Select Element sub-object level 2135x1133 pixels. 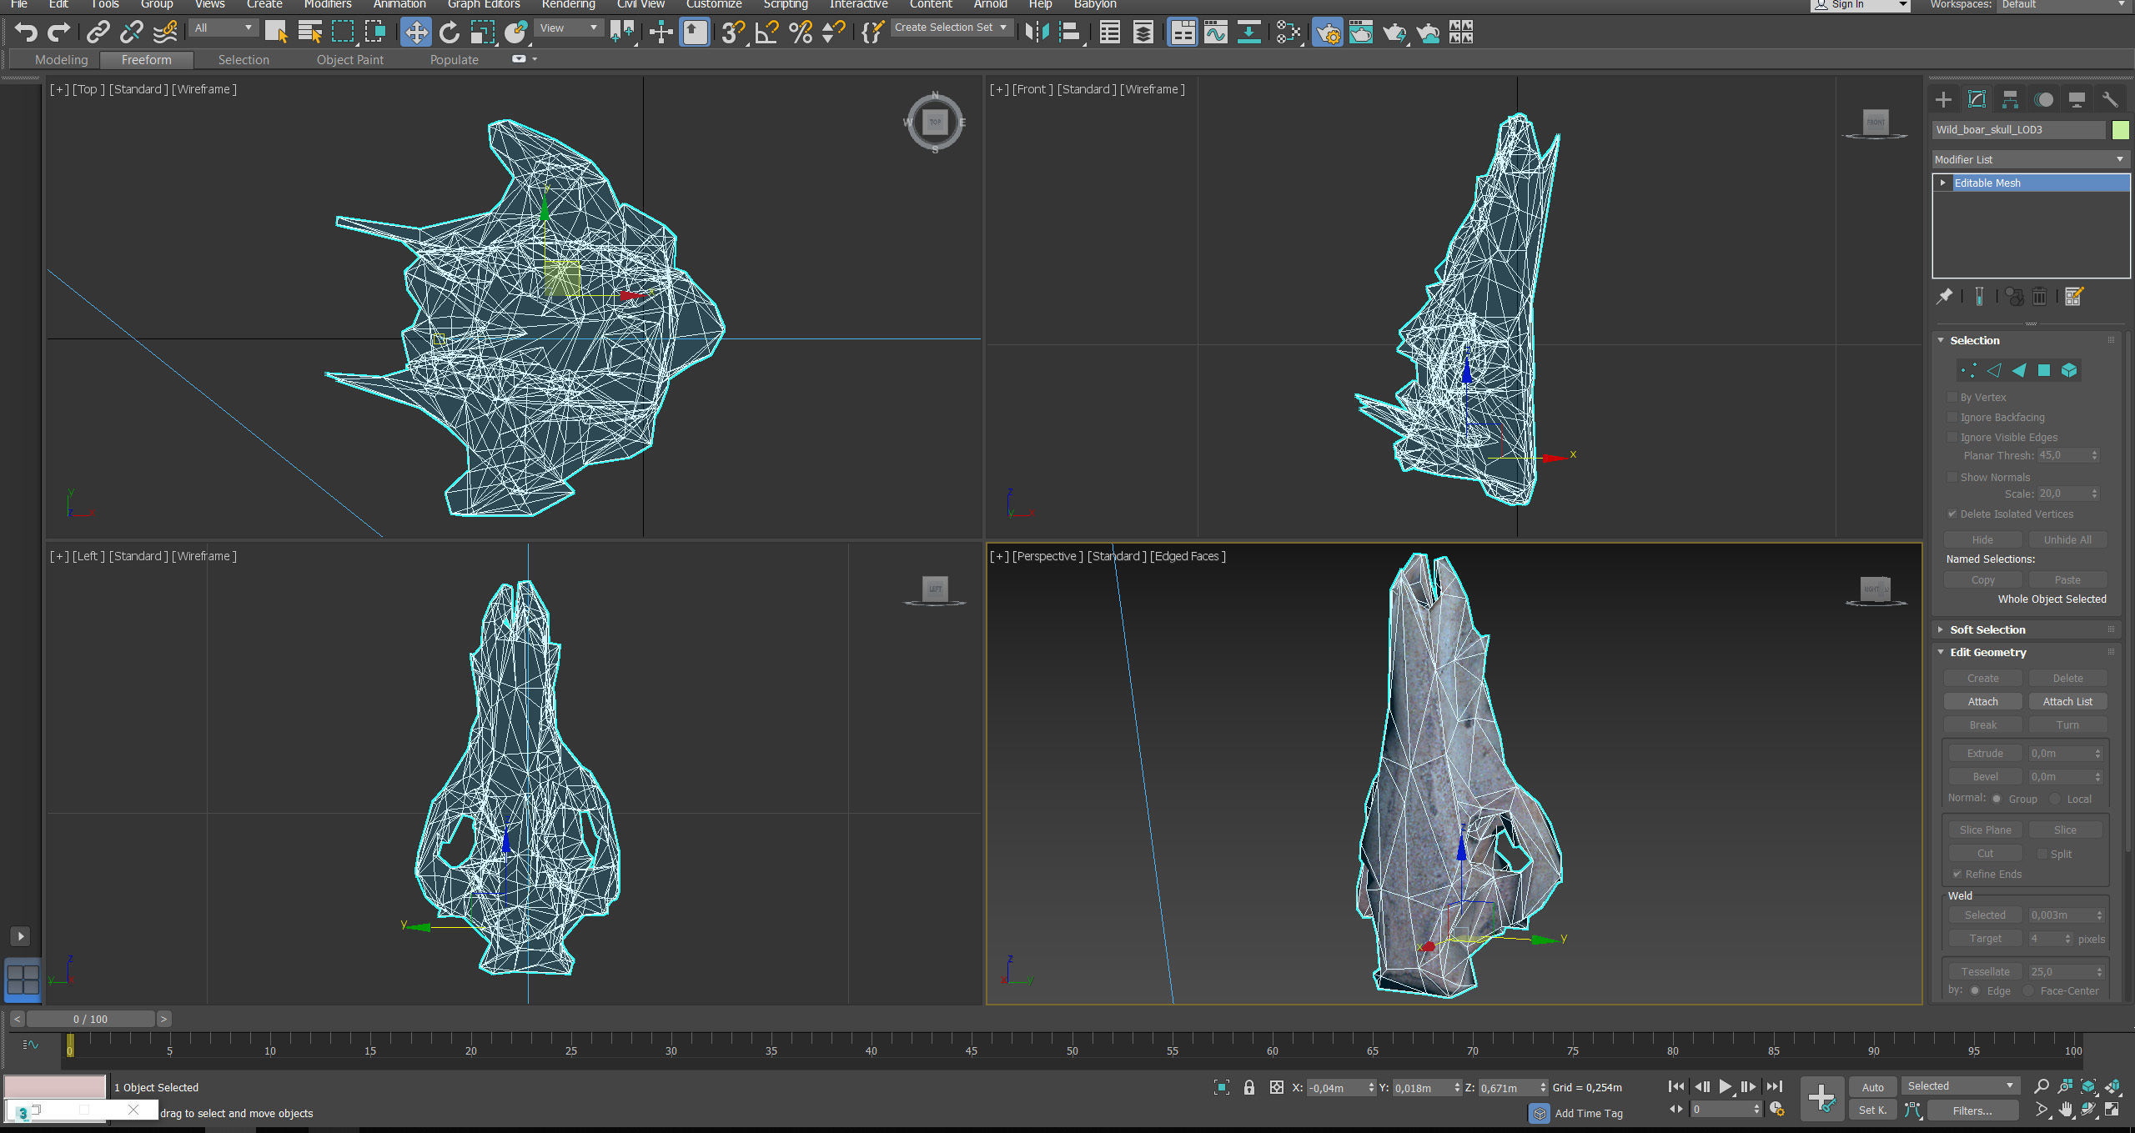(2069, 370)
